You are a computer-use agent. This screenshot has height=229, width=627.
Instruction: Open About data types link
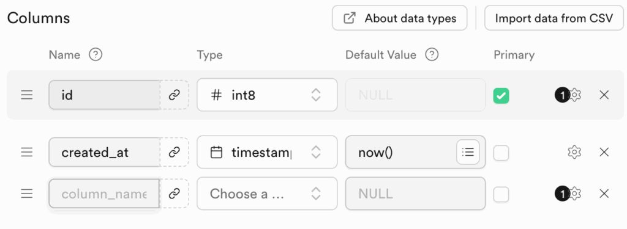point(399,18)
